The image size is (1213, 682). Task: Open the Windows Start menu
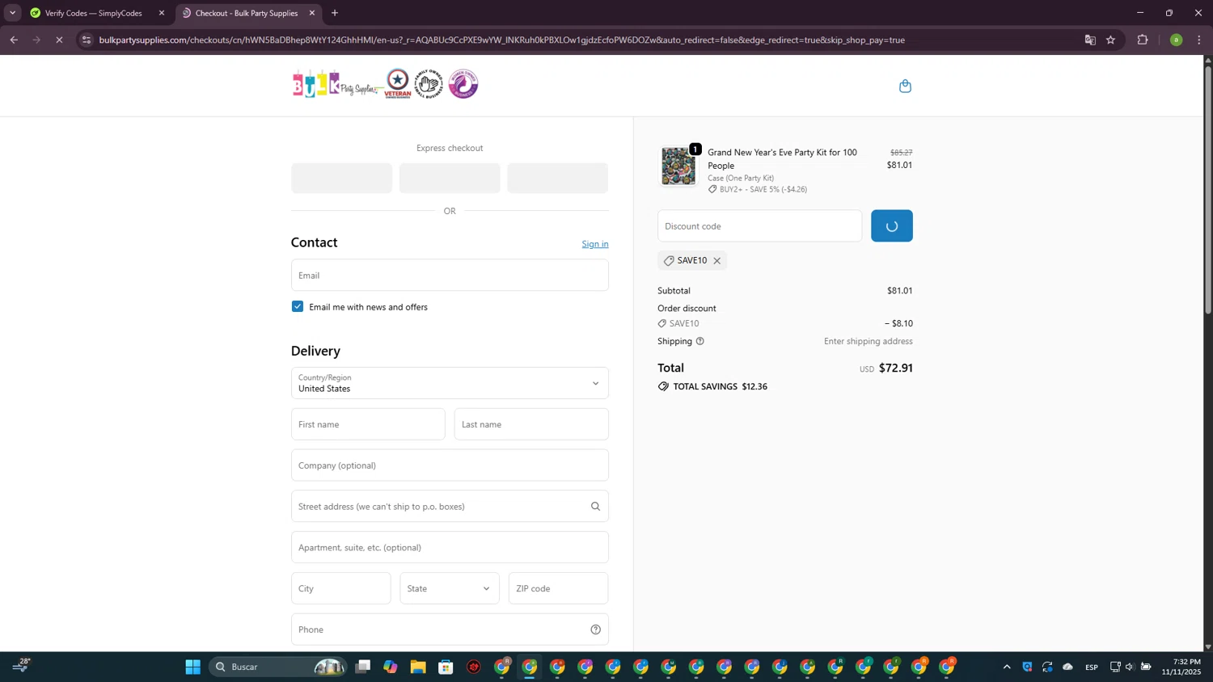point(192,667)
